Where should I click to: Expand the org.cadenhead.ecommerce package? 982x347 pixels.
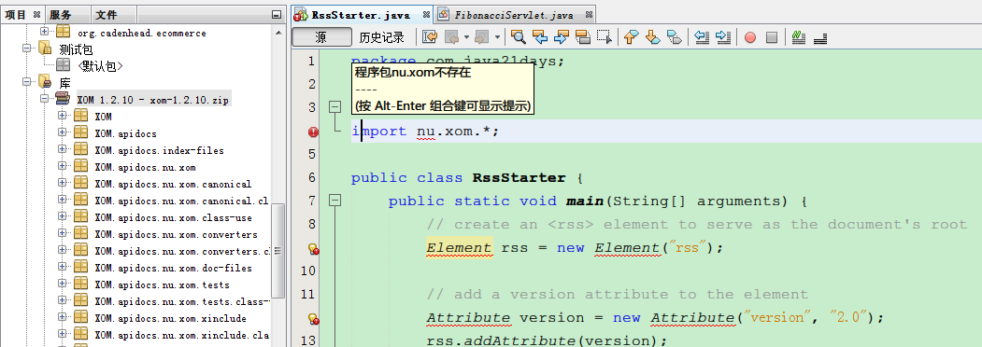[x=45, y=32]
